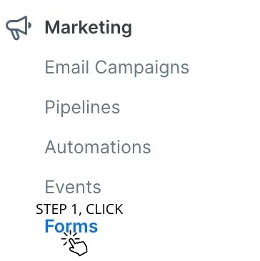260x261 pixels.
Task: Open Email Campaigns under Marketing
Action: coord(116,68)
